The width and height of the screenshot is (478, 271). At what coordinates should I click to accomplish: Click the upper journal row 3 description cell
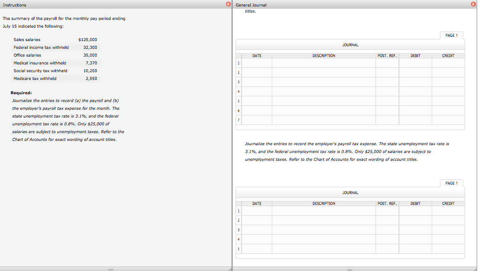(x=324, y=82)
